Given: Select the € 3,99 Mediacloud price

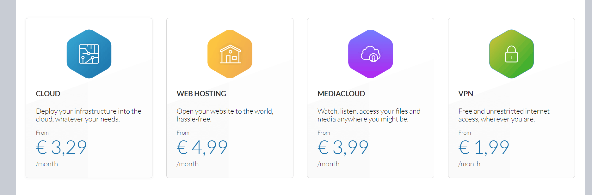Looking at the screenshot, I should click(x=343, y=147).
